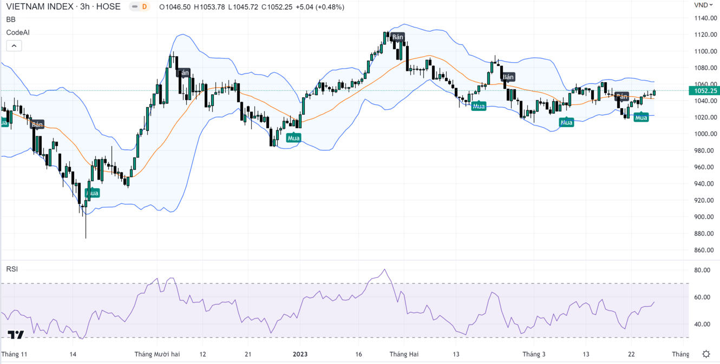
Task: Click the Bán signal label at the January peak near 1120
Action: tap(398, 37)
